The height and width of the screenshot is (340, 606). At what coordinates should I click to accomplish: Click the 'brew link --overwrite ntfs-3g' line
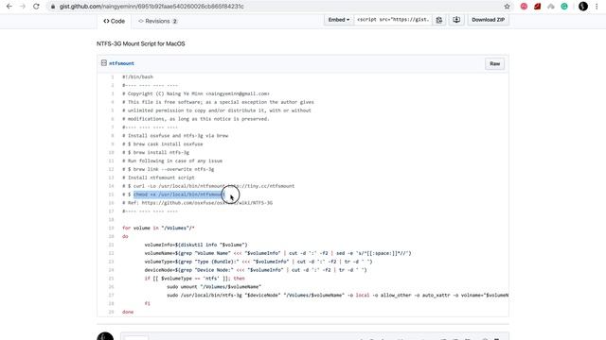pyautogui.click(x=169, y=169)
